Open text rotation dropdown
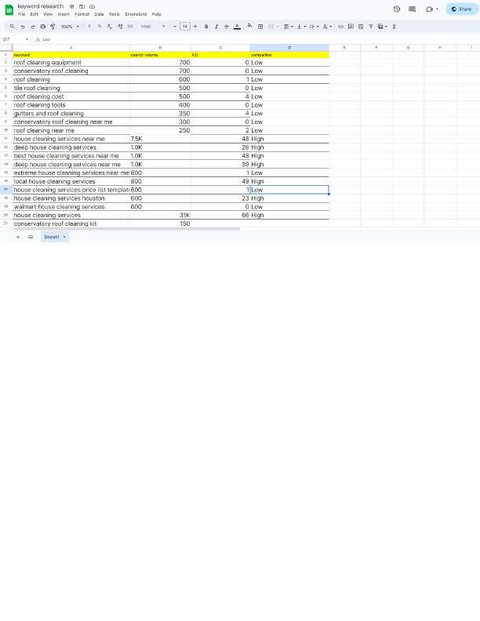The width and height of the screenshot is (480, 621). (x=327, y=27)
